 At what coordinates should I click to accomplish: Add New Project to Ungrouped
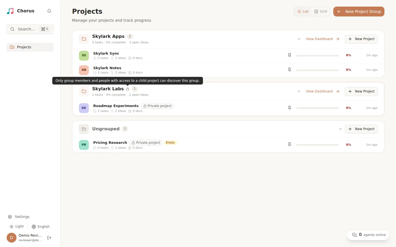(x=361, y=129)
